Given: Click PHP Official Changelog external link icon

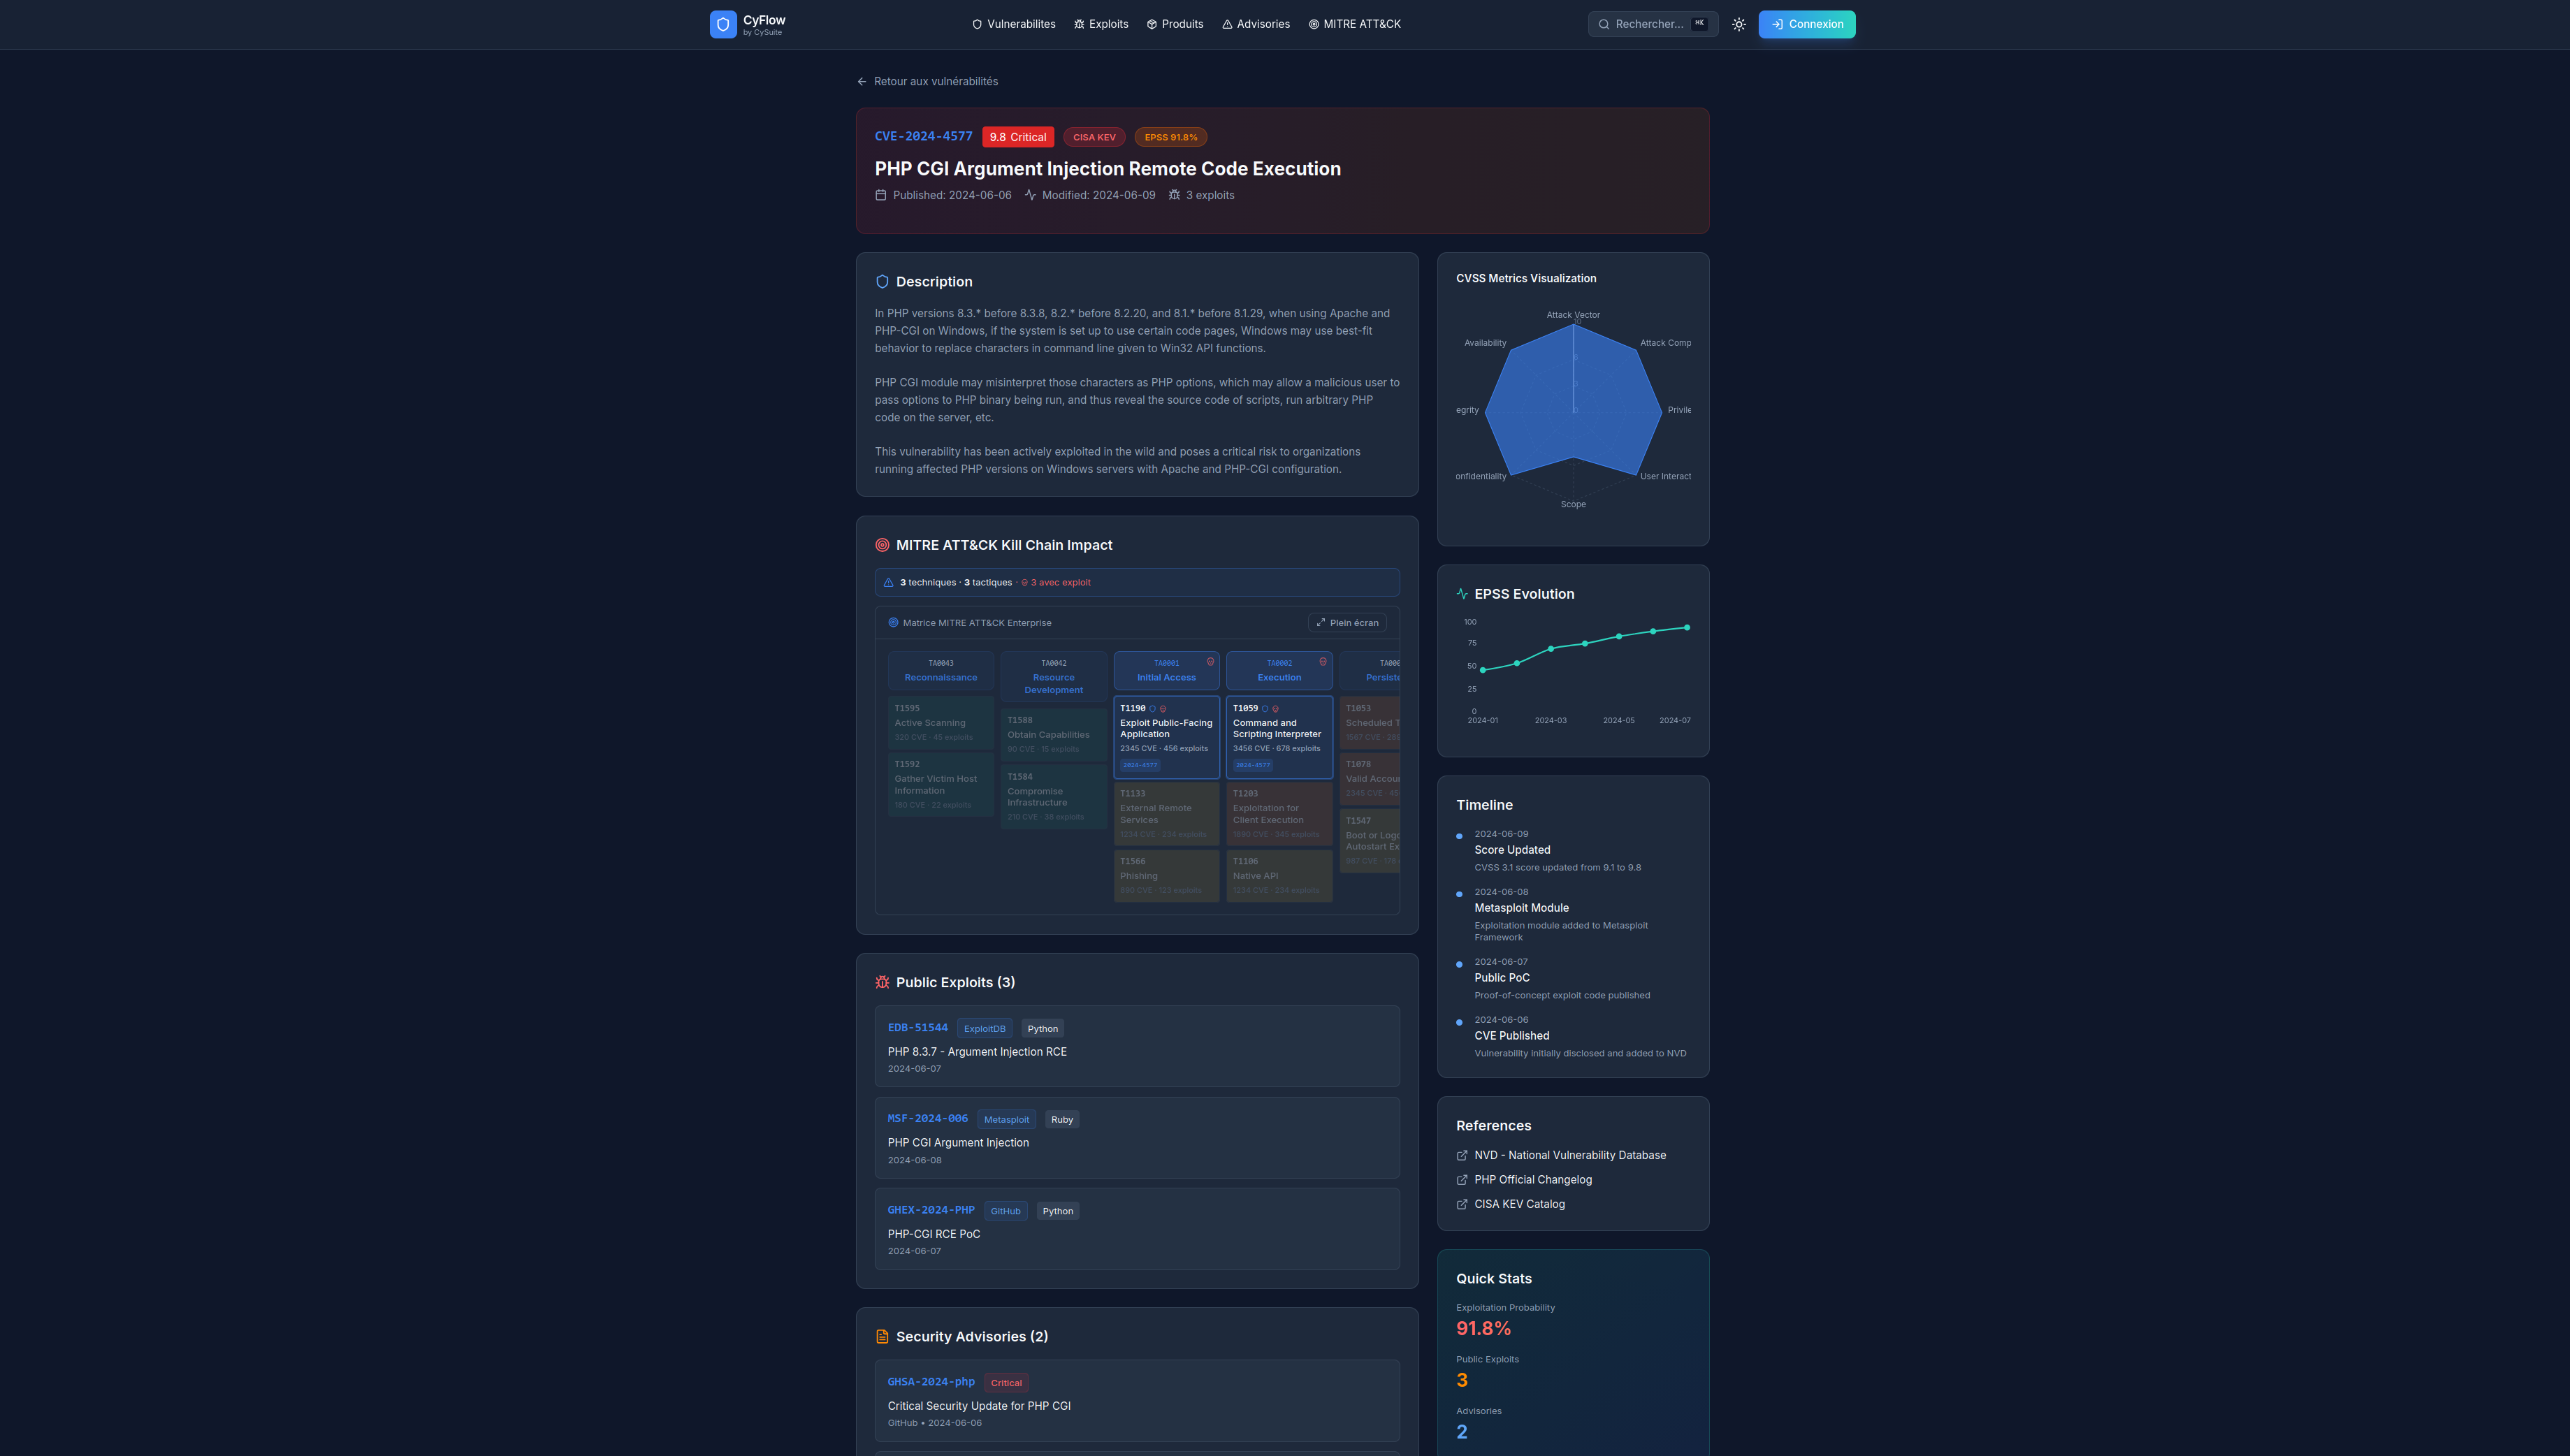Looking at the screenshot, I should pos(1462,1180).
